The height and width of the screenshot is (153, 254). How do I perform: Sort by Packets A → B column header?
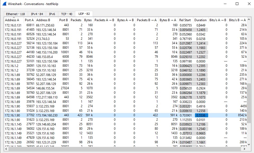coord(104,20)
